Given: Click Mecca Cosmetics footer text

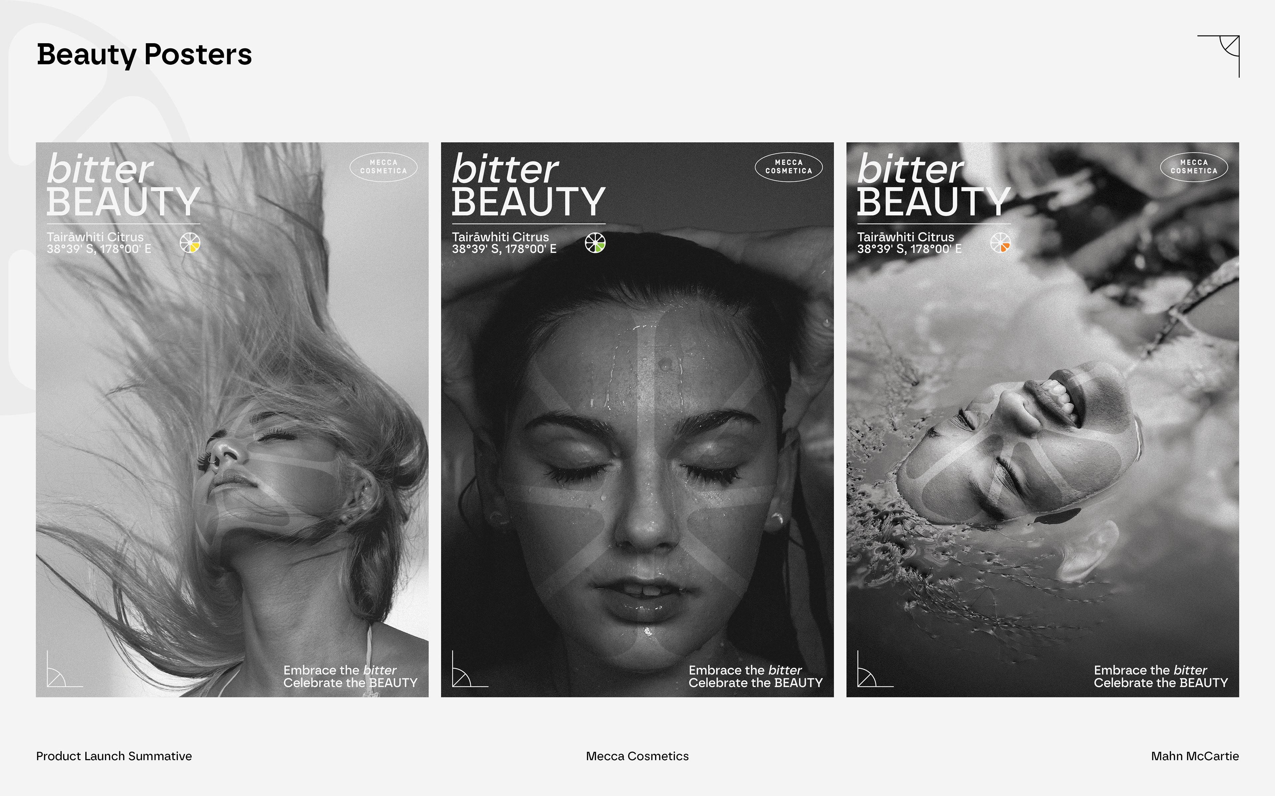Looking at the screenshot, I should (637, 756).
